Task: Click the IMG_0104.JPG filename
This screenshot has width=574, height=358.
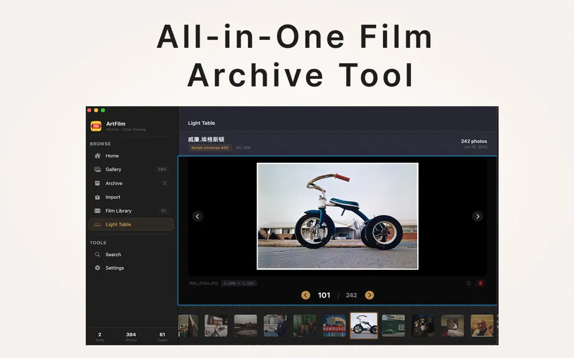Action: pyautogui.click(x=204, y=283)
